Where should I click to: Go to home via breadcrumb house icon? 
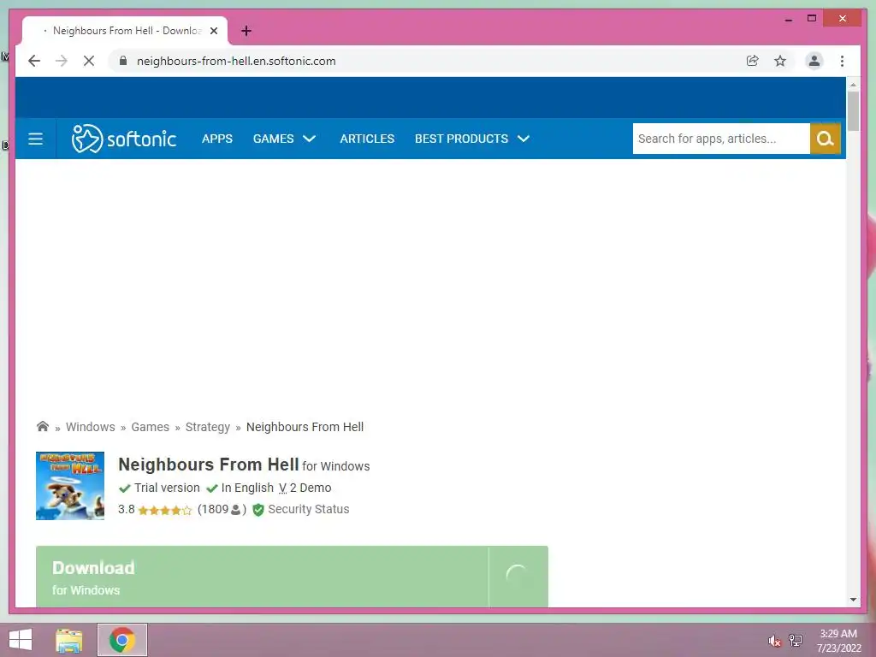pyautogui.click(x=43, y=426)
